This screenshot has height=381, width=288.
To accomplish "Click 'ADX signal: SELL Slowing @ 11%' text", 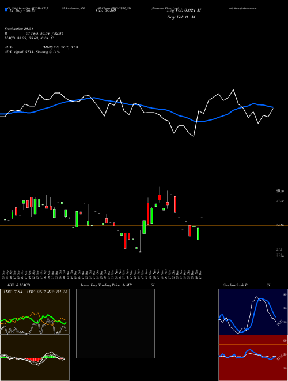I will coord(32,52).
